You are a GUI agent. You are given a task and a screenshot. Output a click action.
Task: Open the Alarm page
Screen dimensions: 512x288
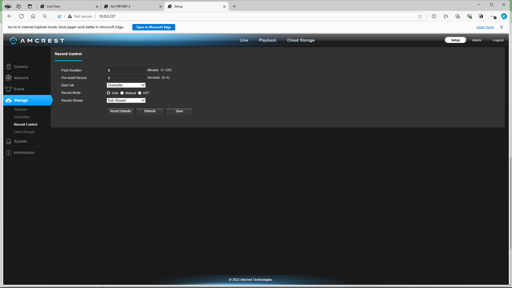(477, 40)
